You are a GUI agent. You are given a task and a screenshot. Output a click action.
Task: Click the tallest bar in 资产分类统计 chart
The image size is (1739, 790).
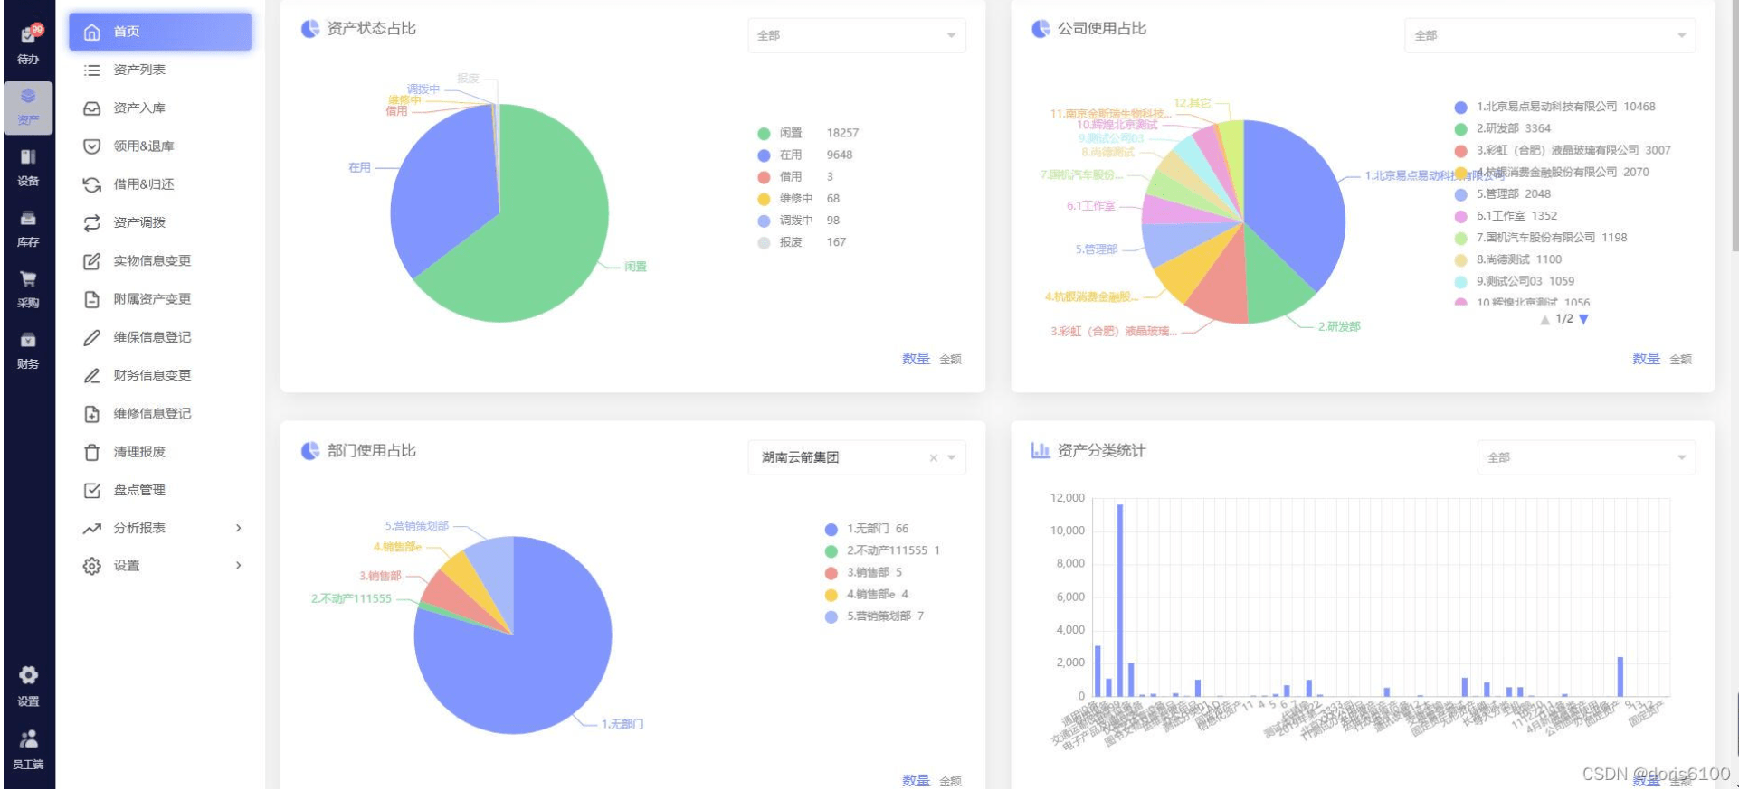point(1119,600)
